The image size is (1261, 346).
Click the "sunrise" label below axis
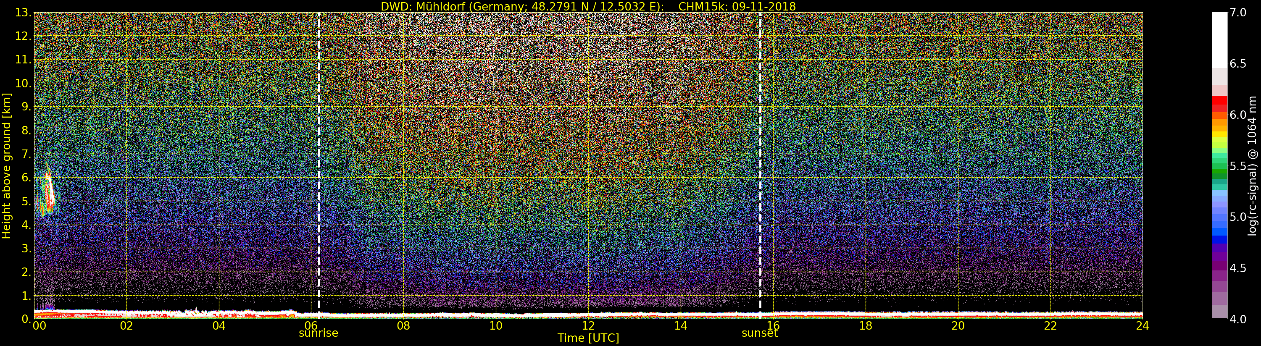point(318,333)
